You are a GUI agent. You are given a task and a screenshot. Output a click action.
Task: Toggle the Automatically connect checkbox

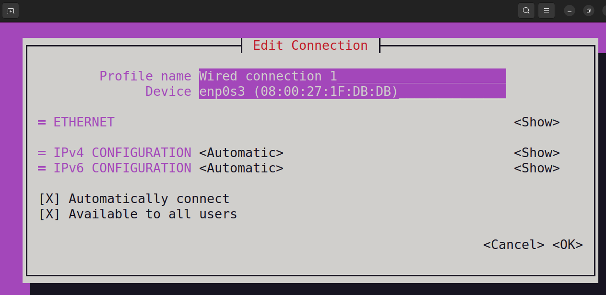coord(49,199)
